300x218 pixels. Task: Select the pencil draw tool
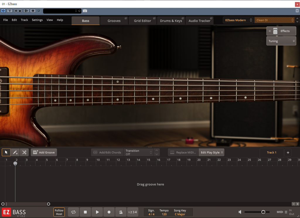click(15, 152)
